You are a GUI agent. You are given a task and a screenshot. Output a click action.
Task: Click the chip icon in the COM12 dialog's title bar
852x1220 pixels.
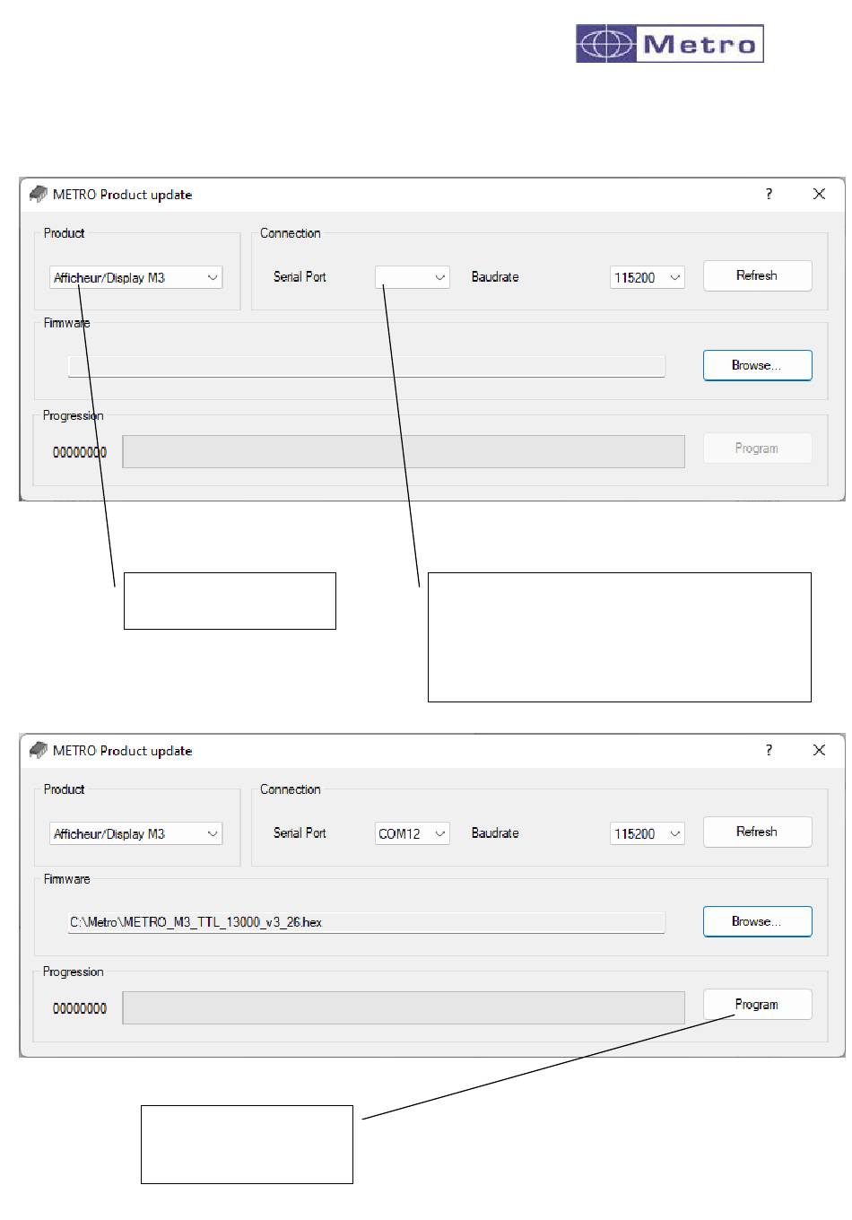click(38, 750)
